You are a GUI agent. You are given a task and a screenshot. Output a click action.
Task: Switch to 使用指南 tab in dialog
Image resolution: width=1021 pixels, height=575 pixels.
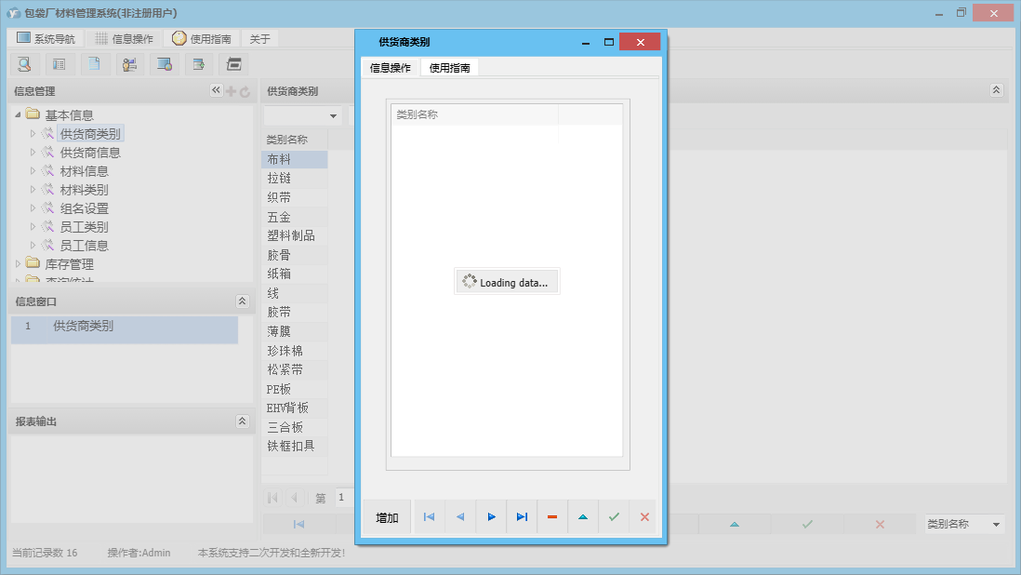click(x=449, y=68)
